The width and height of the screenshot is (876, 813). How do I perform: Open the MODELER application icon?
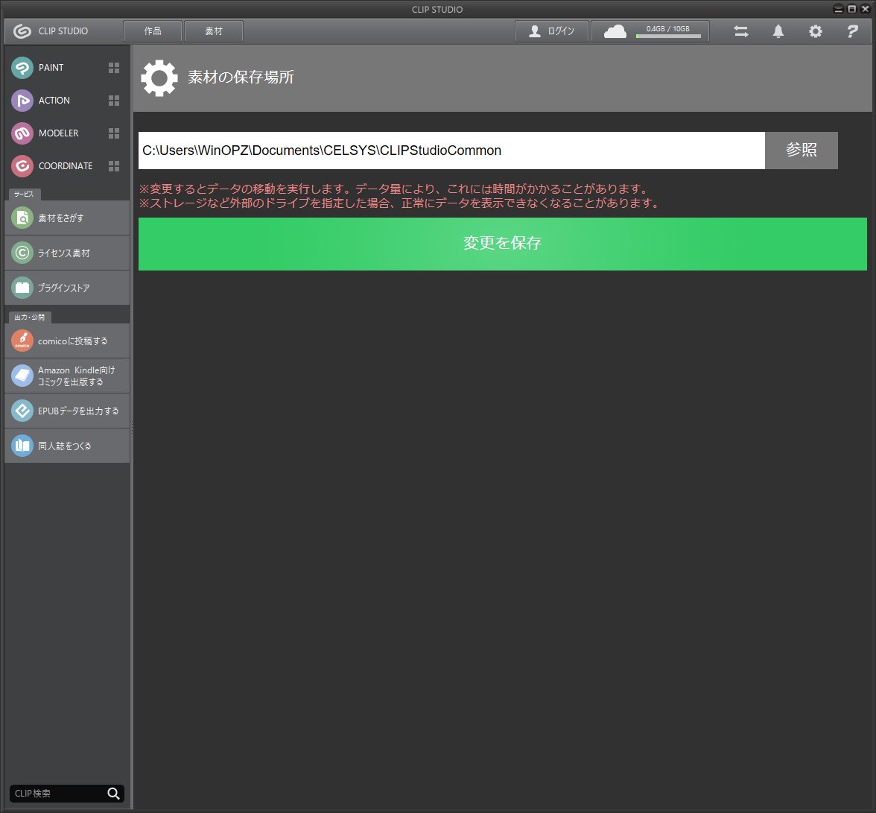(x=22, y=133)
